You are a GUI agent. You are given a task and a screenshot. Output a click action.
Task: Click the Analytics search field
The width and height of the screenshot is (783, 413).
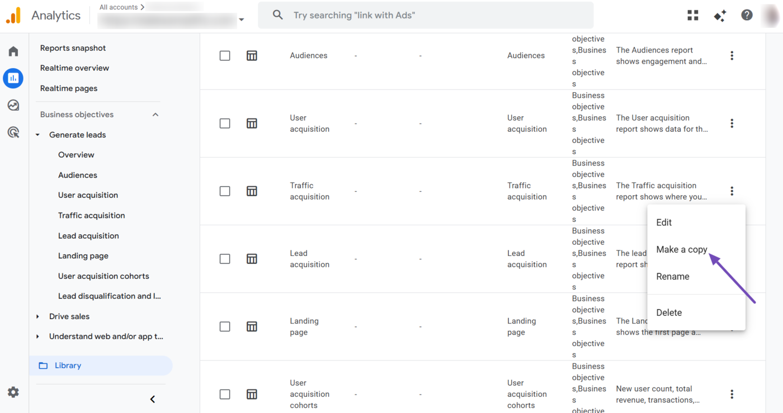click(x=425, y=15)
